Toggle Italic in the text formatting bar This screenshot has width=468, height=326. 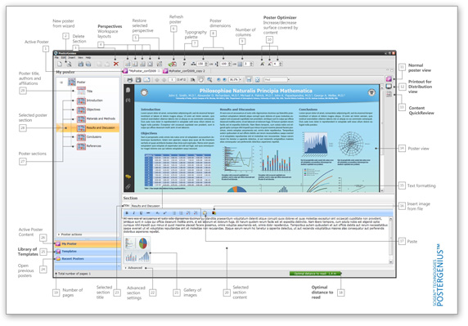[133, 212]
